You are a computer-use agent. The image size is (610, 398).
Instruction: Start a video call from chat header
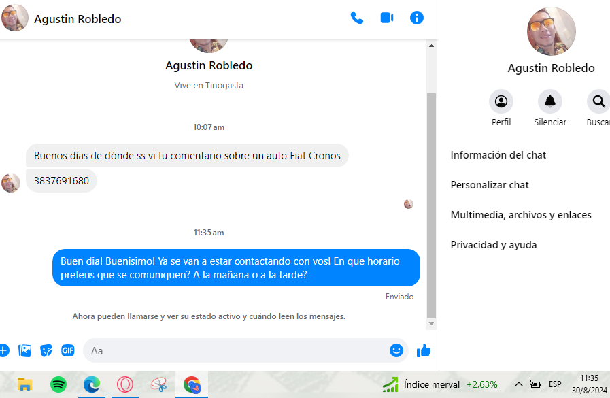click(387, 18)
